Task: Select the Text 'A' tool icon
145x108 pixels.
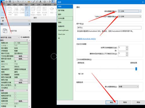Action: pos(40,1)
